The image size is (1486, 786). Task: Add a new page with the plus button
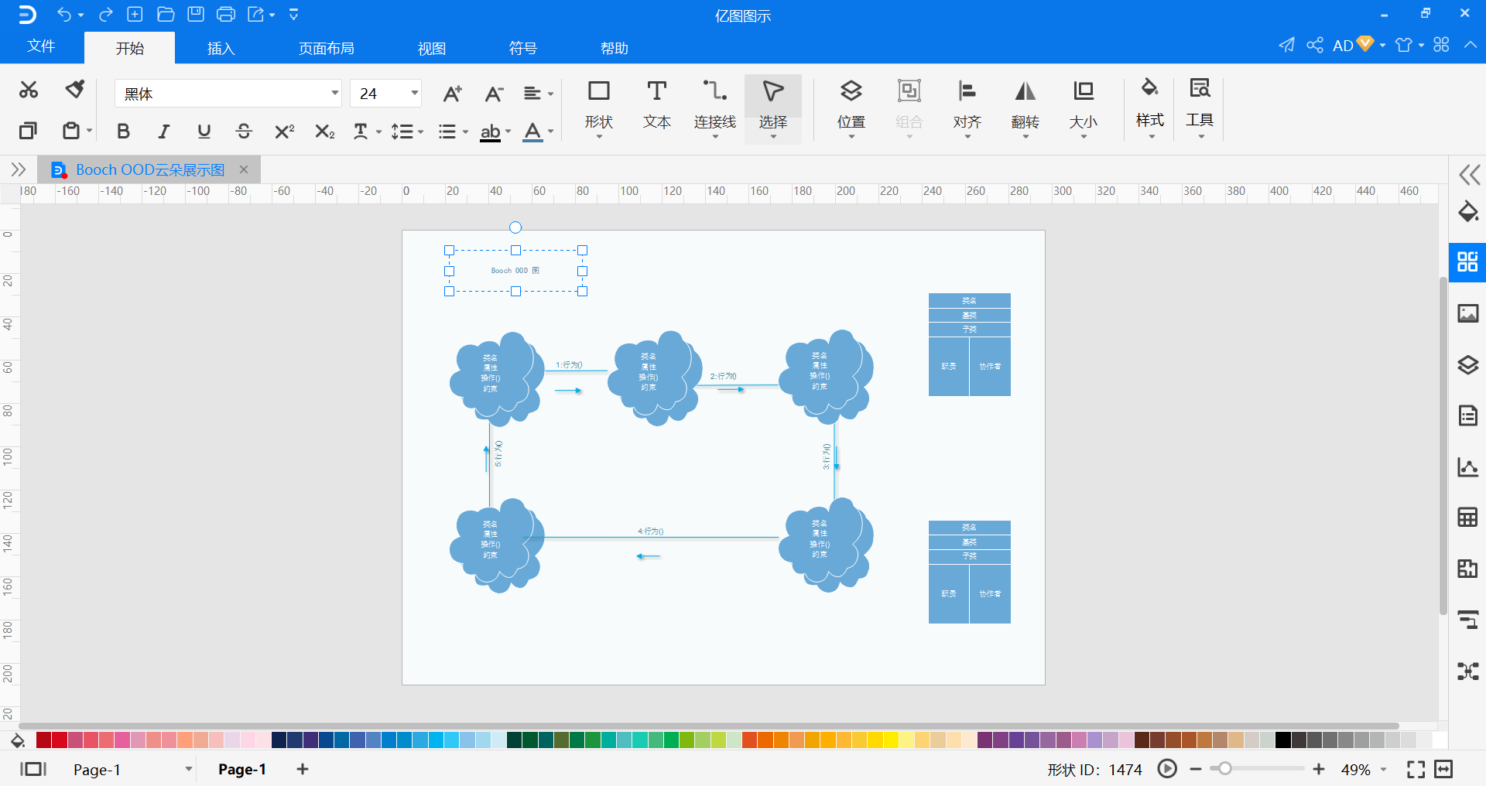click(x=303, y=769)
